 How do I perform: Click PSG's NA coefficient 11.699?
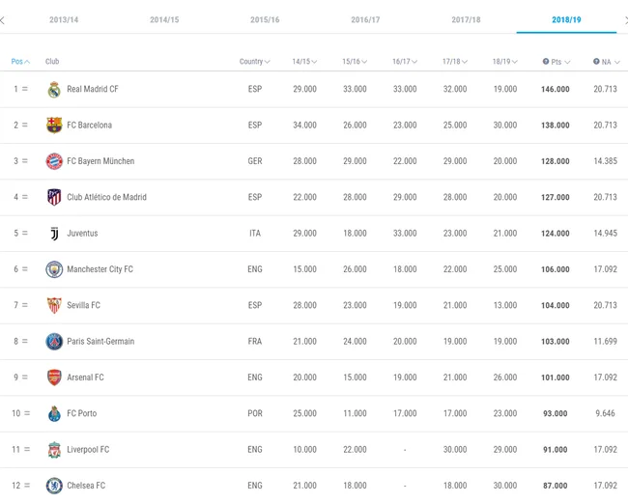(x=605, y=342)
